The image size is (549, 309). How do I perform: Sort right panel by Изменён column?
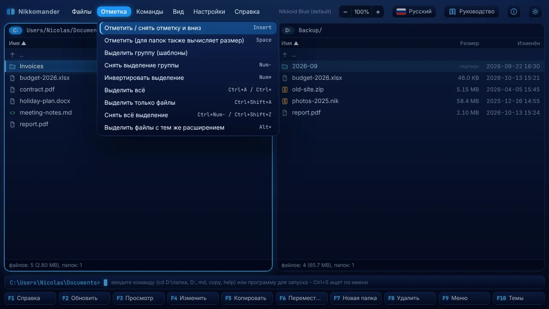528,43
